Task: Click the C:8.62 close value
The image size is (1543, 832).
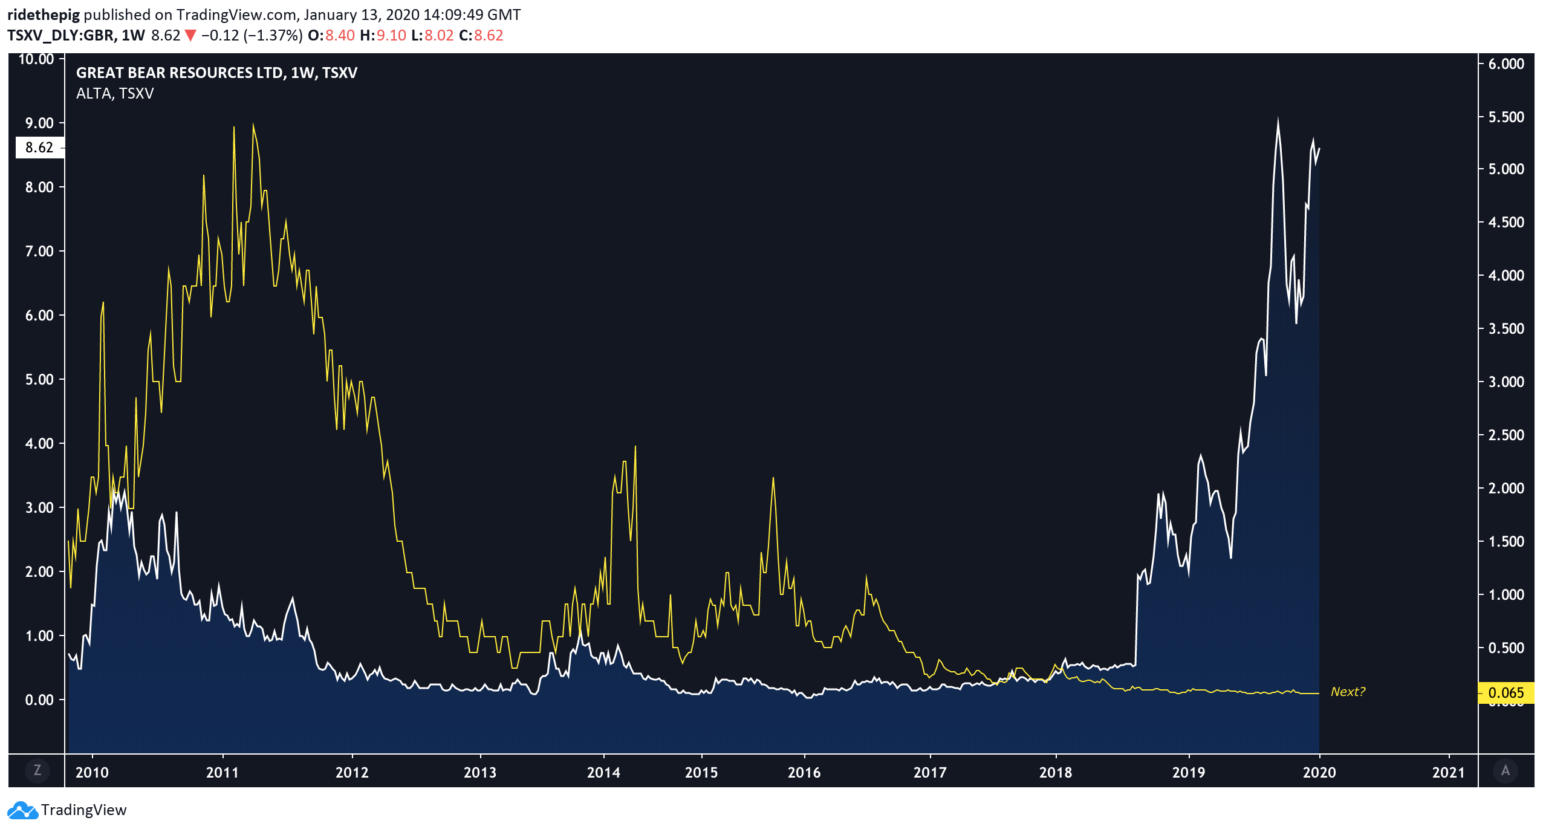Action: tap(481, 35)
